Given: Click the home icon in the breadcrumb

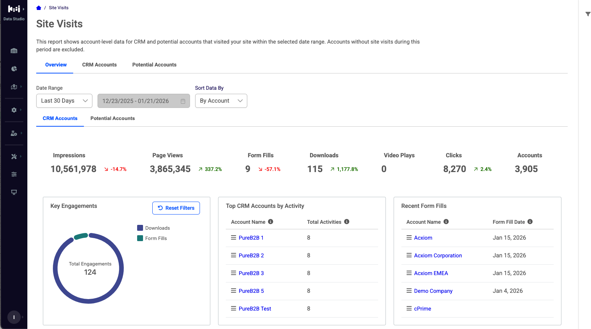Looking at the screenshot, I should 39,8.
